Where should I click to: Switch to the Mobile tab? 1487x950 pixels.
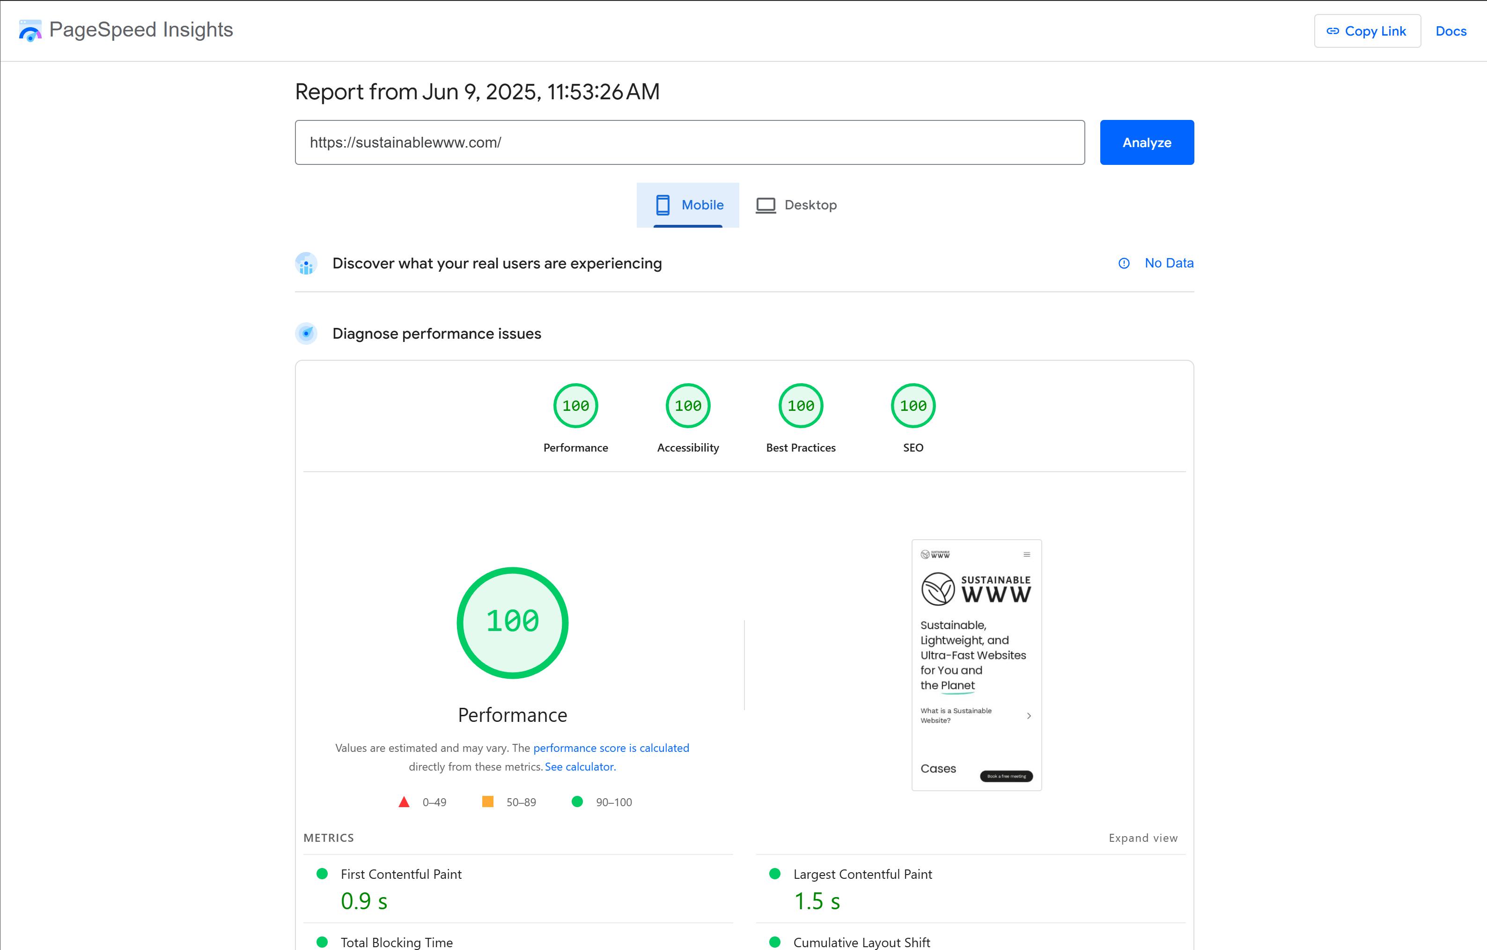(x=688, y=205)
